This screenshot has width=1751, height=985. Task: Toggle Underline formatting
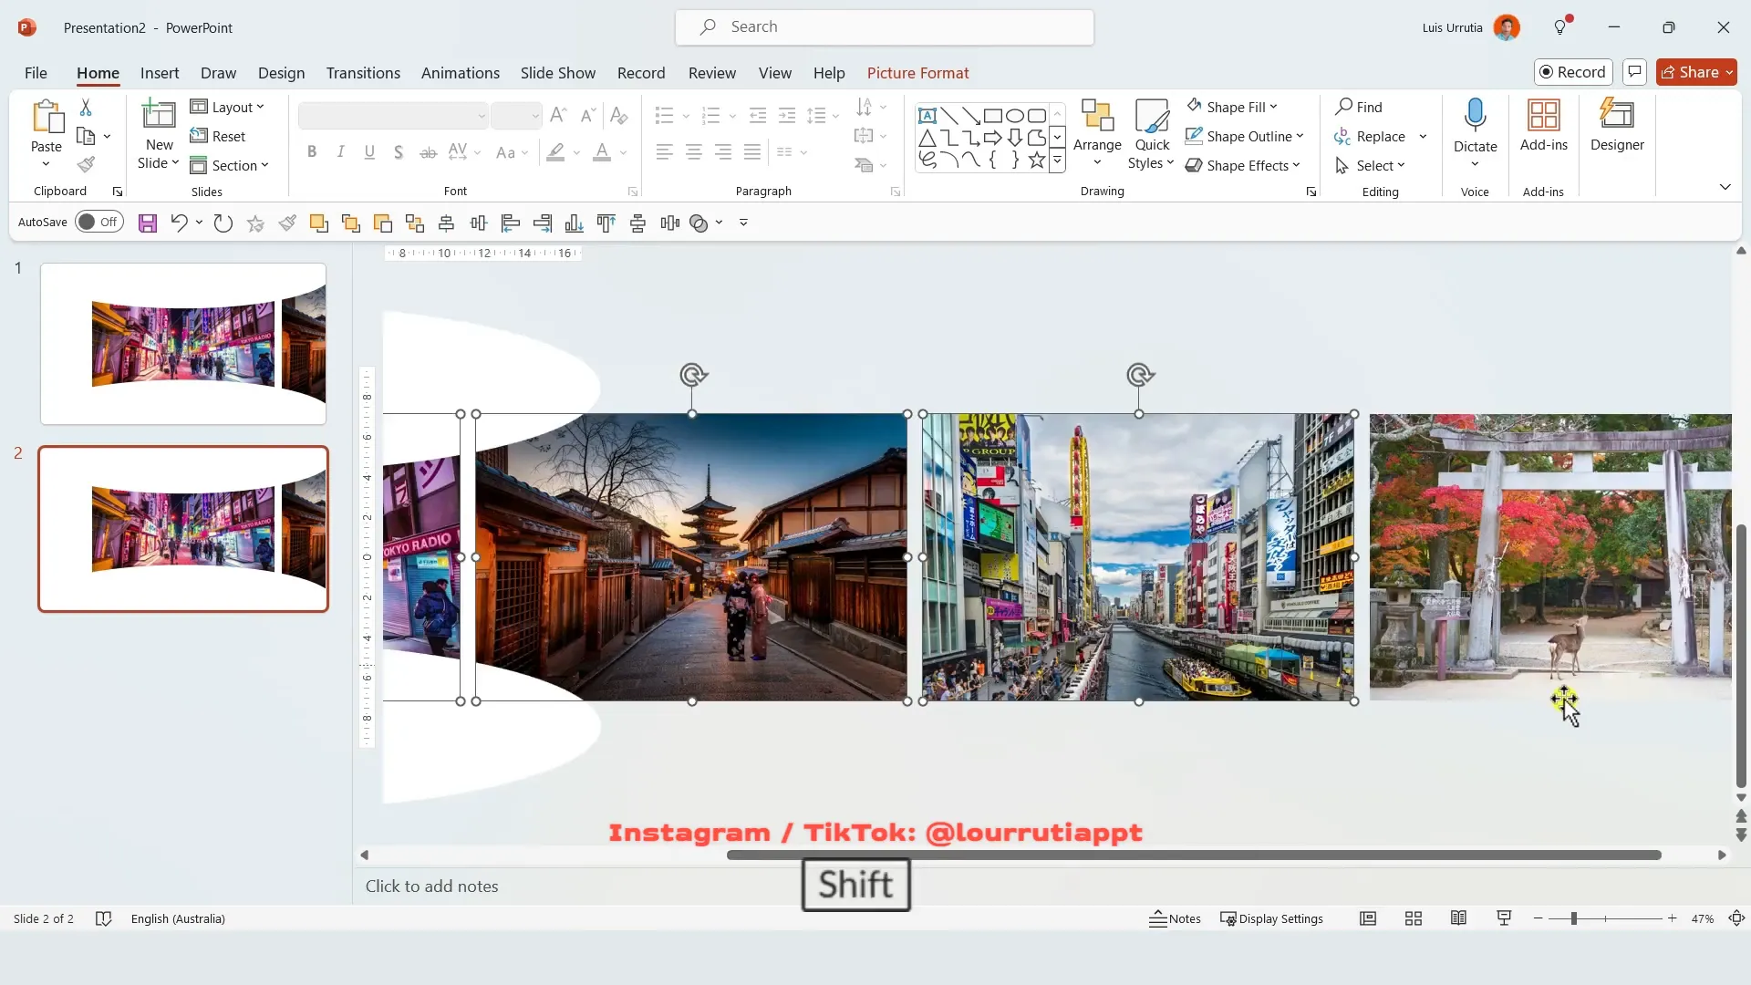point(369,152)
